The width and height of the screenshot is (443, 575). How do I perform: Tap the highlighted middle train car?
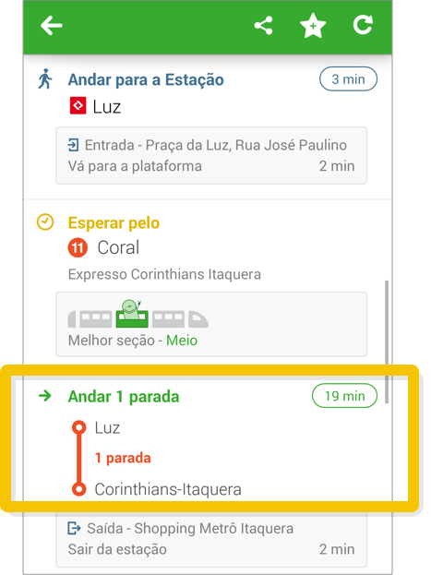132,314
